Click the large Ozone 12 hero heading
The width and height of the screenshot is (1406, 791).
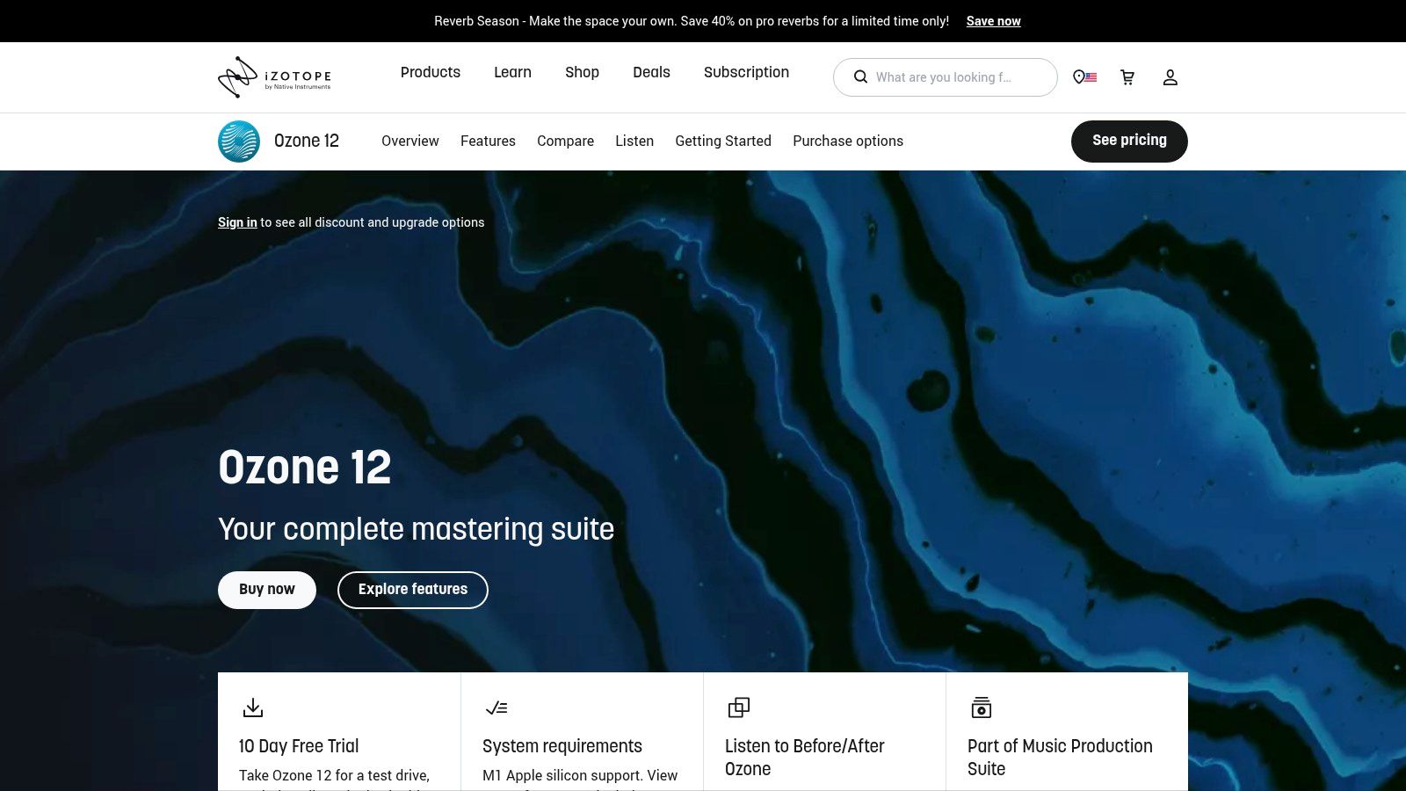305,467
